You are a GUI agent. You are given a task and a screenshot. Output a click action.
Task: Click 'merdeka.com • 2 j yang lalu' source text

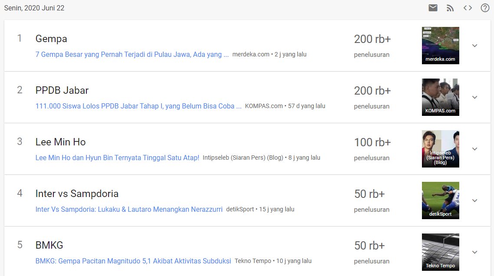point(270,54)
